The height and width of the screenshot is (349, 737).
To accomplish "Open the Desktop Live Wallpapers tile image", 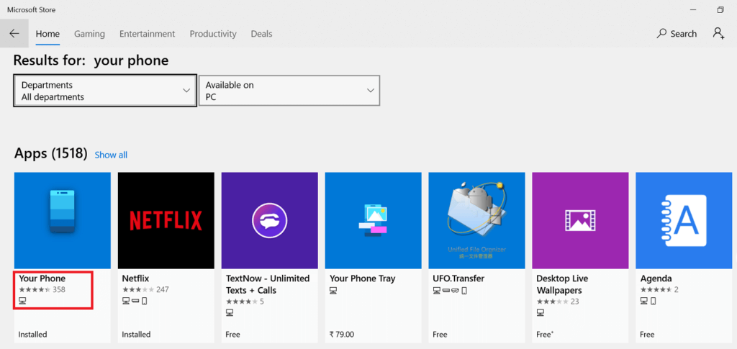I will coord(581,220).
